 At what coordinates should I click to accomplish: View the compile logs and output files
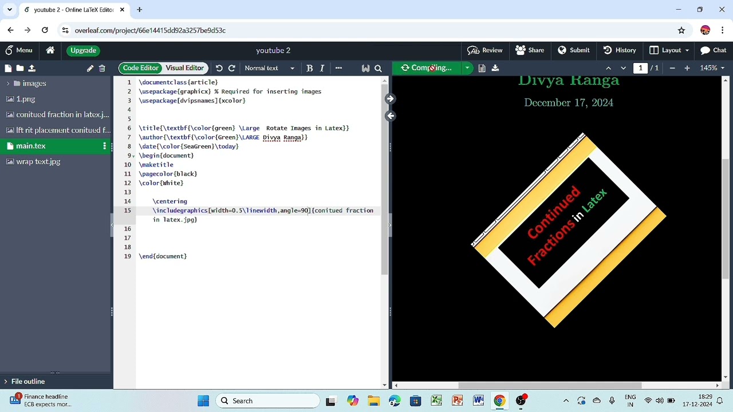[482, 68]
